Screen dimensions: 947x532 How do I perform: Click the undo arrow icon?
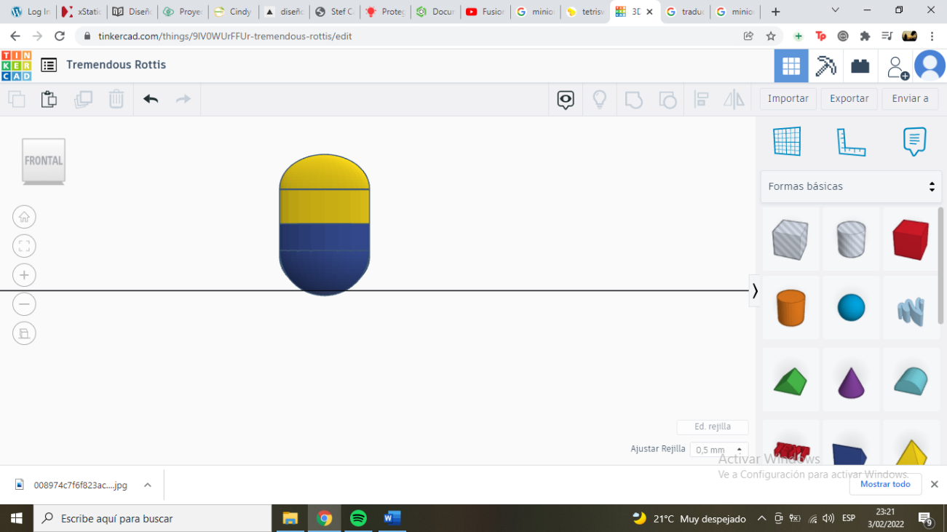pos(151,99)
